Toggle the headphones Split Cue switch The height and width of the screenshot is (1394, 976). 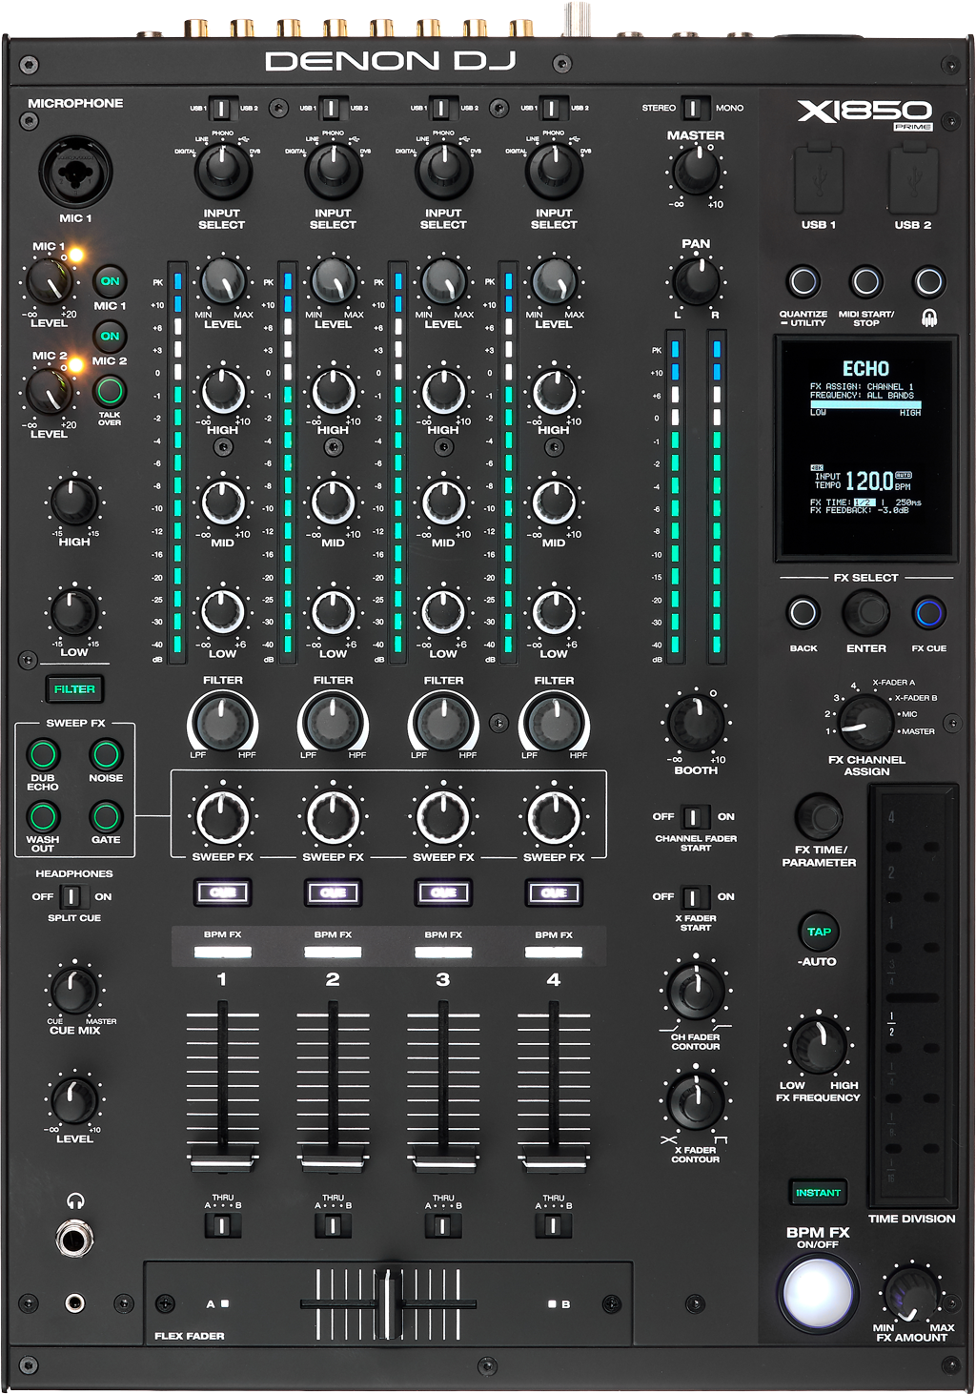(71, 896)
